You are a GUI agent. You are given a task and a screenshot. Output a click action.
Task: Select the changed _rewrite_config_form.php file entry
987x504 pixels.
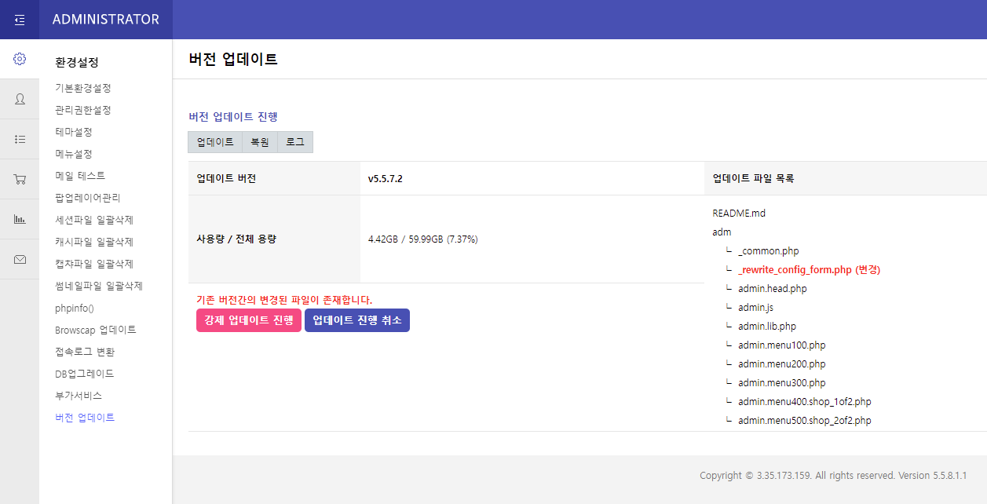pos(809,269)
